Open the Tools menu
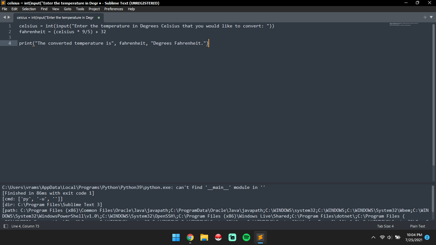The width and height of the screenshot is (436, 245). tap(80, 9)
